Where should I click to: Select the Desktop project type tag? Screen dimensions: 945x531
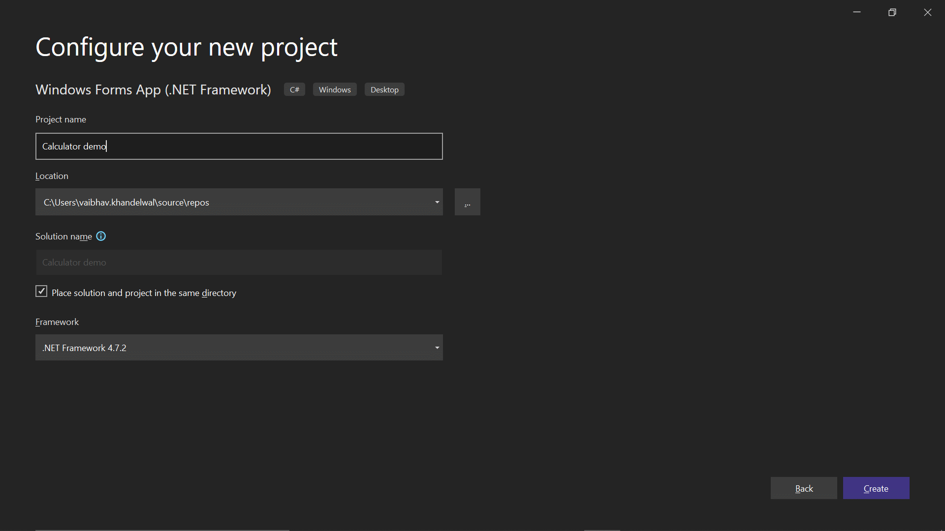coord(384,89)
